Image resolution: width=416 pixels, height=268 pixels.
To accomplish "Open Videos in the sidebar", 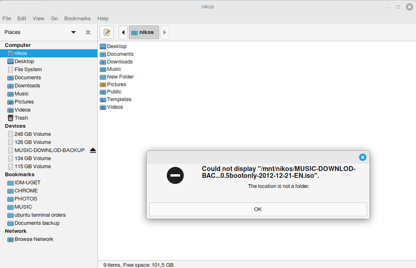I will (x=49, y=110).
